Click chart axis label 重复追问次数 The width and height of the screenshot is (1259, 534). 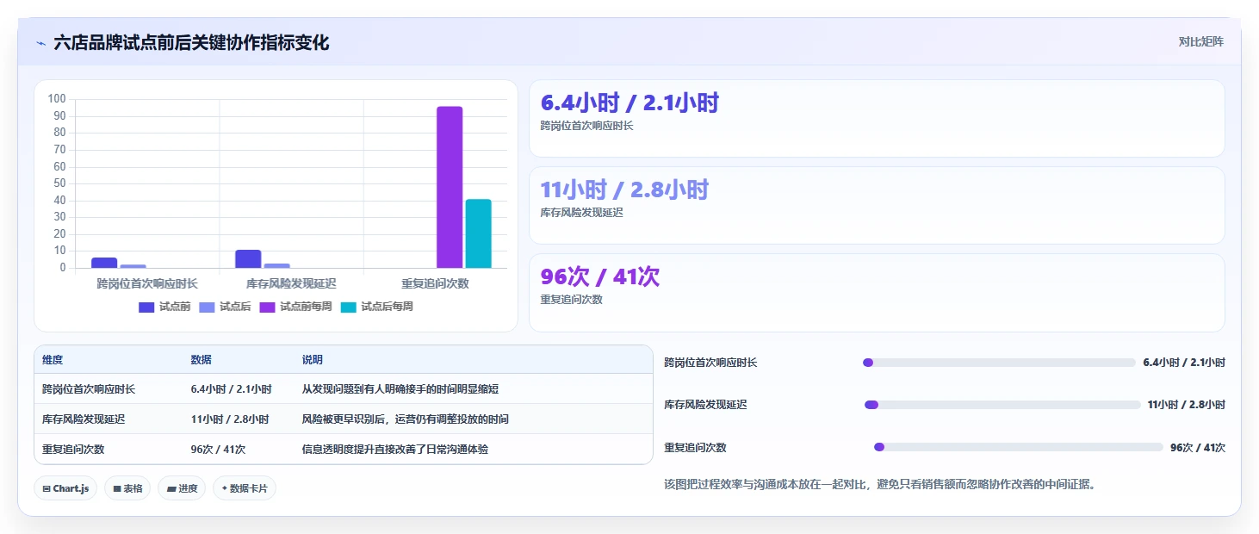tap(435, 283)
